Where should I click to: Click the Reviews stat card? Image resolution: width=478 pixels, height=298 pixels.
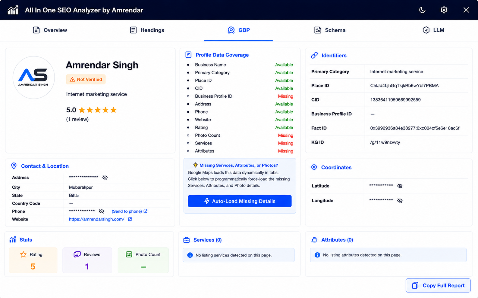tap(87, 260)
